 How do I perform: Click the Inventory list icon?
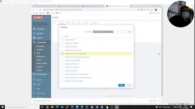point(34,33)
